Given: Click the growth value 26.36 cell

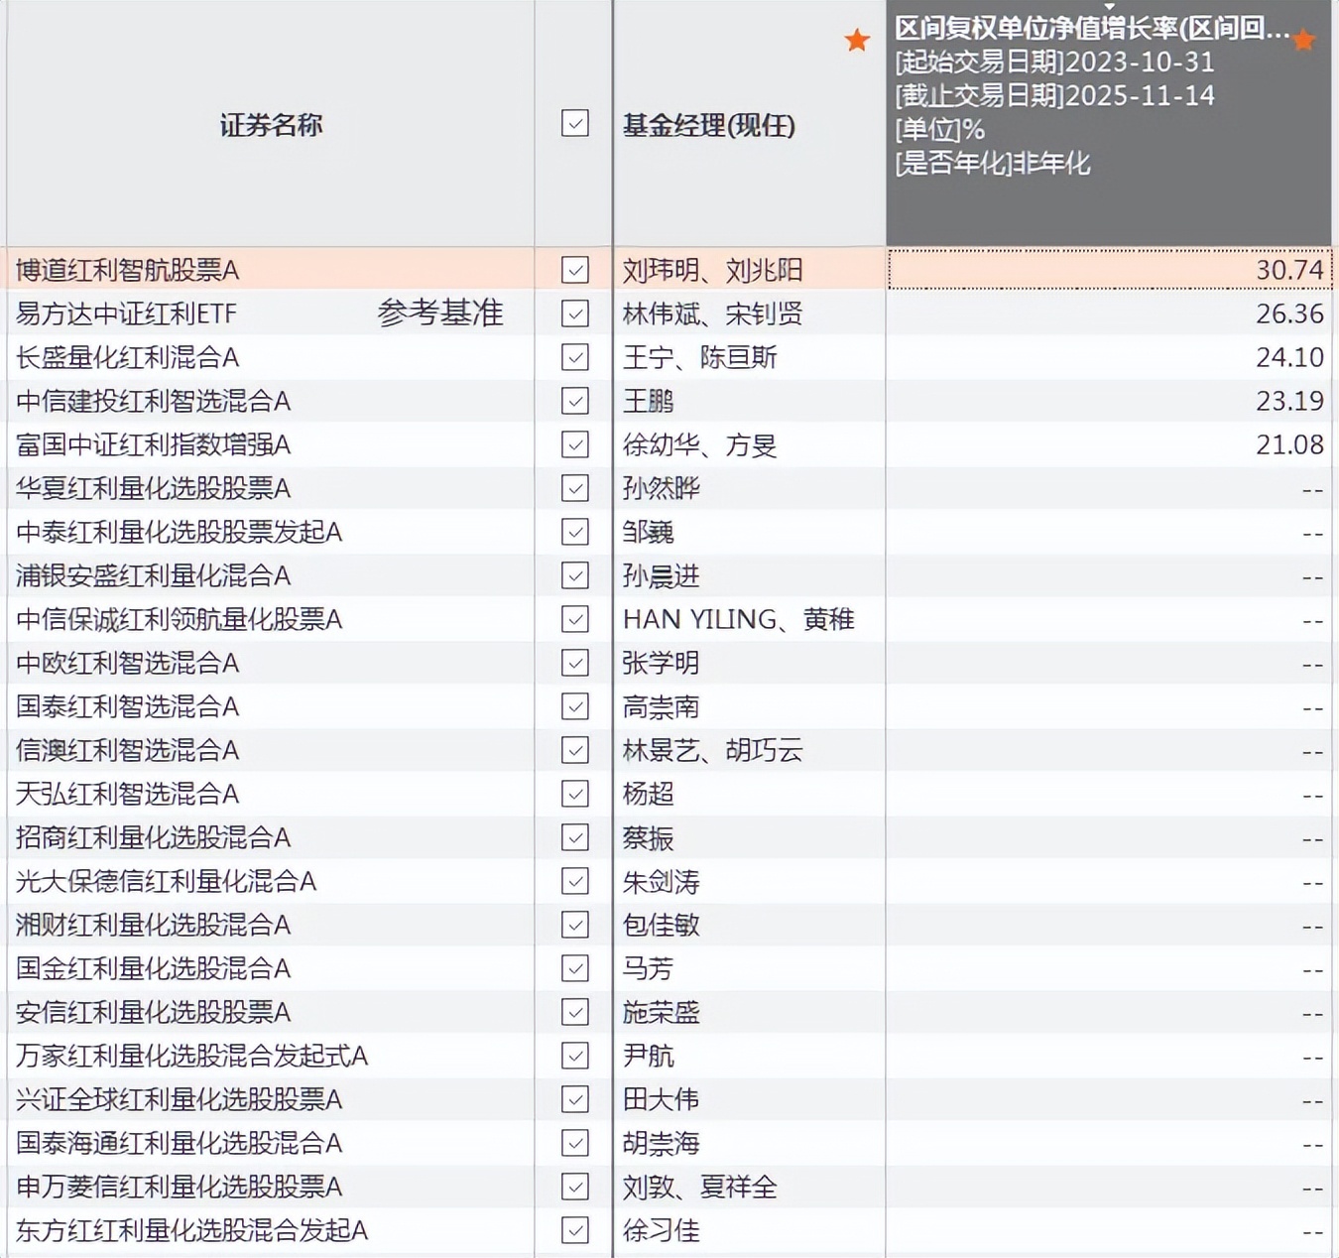Looking at the screenshot, I should (x=1109, y=314).
